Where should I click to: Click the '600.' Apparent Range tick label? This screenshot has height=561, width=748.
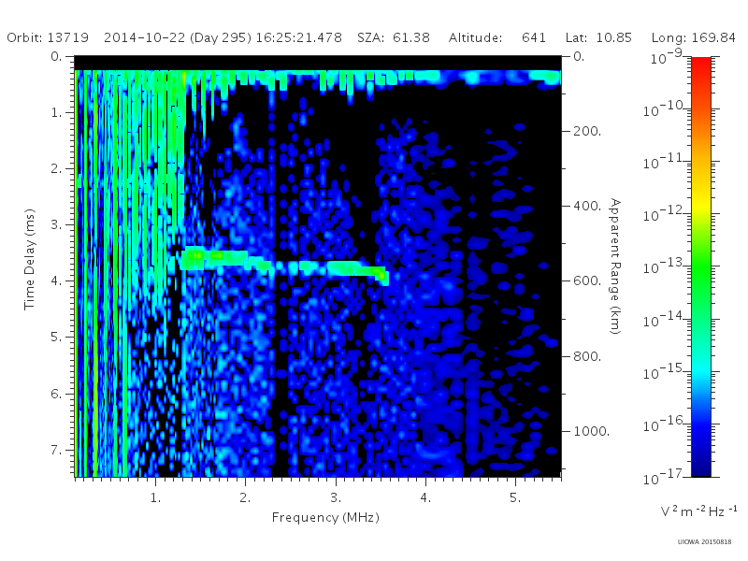(x=587, y=281)
